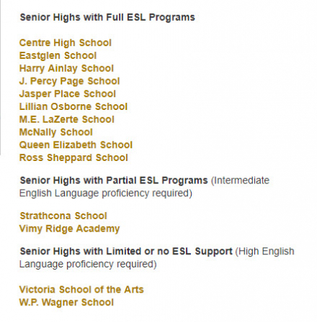Viewport: 317px width, 322px height.
Task: Click the Senior Highs with Full ESL Programs heading
Action: point(107,17)
